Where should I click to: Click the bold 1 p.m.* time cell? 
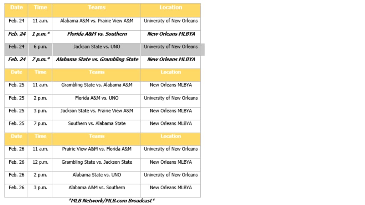(x=40, y=34)
